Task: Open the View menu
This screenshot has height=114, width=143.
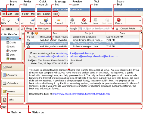Action: (17, 14)
